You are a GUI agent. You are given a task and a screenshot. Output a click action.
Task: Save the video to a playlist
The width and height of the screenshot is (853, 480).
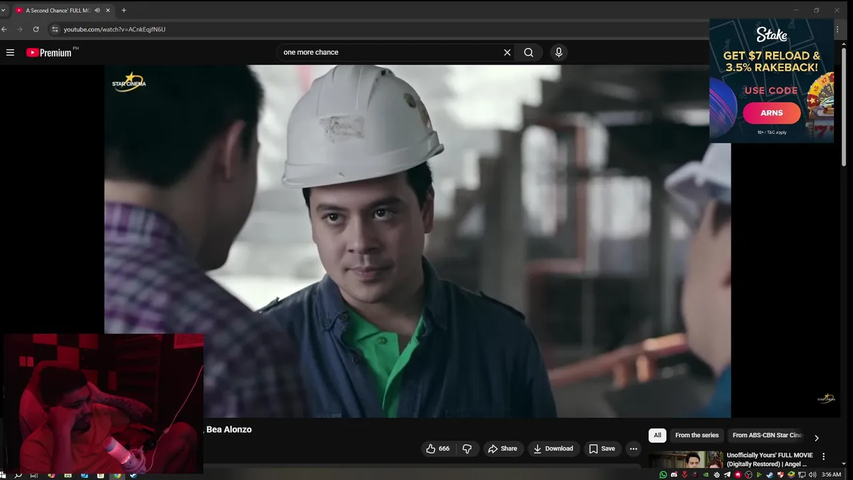[x=602, y=449]
